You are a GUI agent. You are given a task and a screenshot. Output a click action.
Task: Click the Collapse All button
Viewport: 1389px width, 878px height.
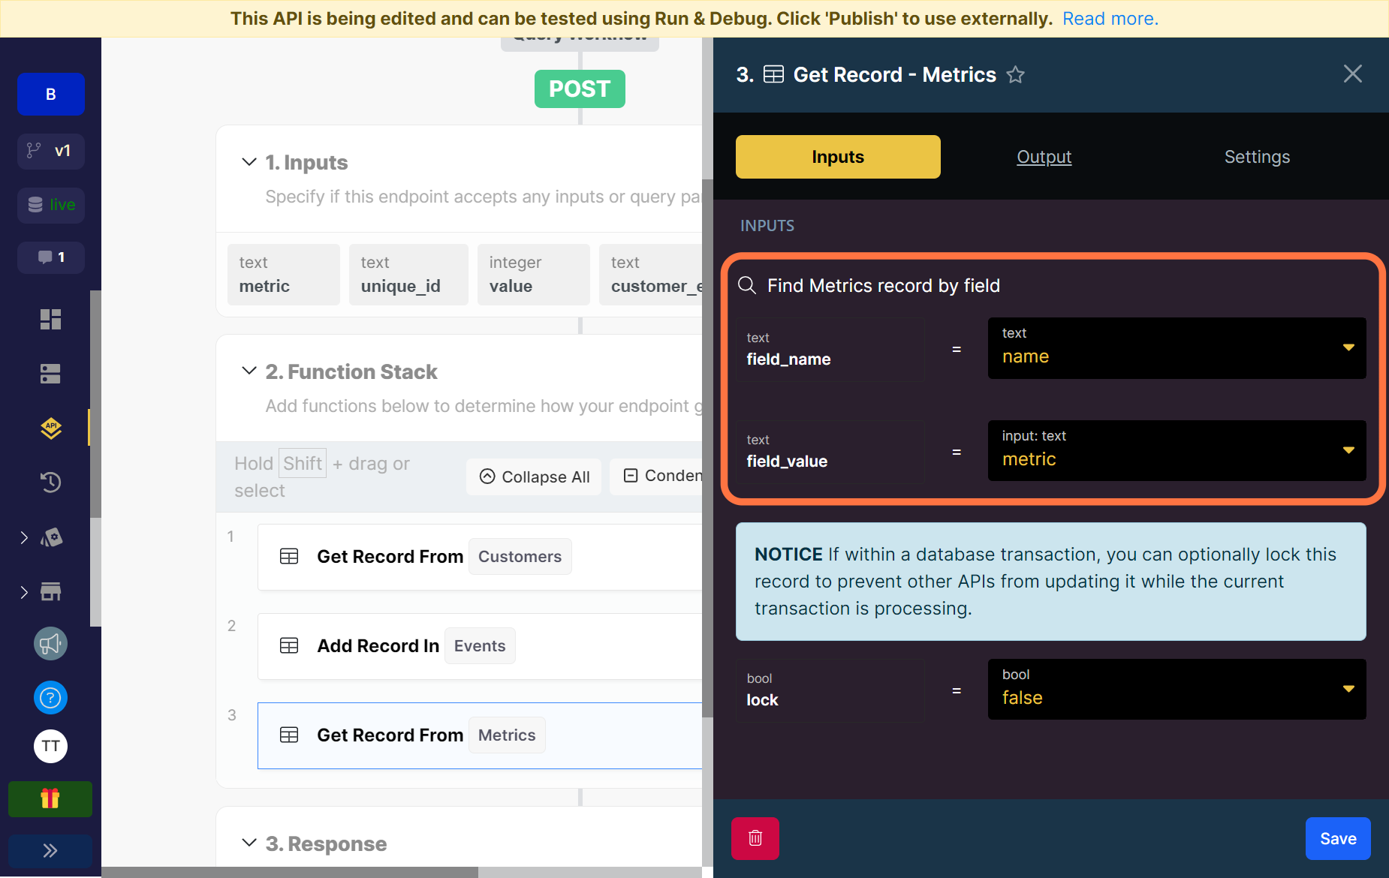[534, 477]
